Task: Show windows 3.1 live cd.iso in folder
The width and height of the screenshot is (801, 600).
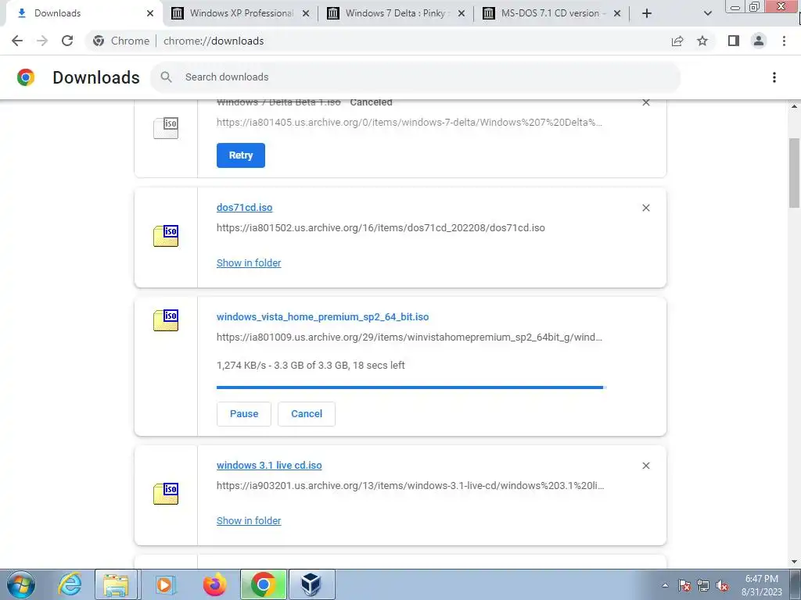Action: point(249,520)
